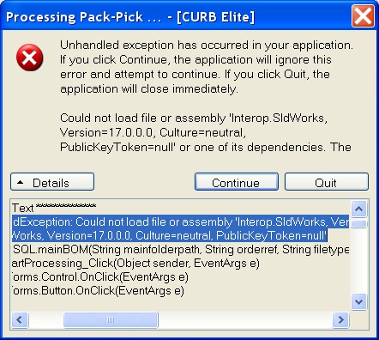The width and height of the screenshot is (379, 340).
Task: Click the Continue button
Action: (237, 182)
